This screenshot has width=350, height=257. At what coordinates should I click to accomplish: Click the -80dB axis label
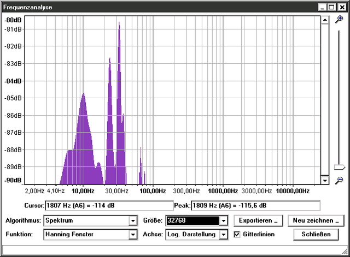13,20
